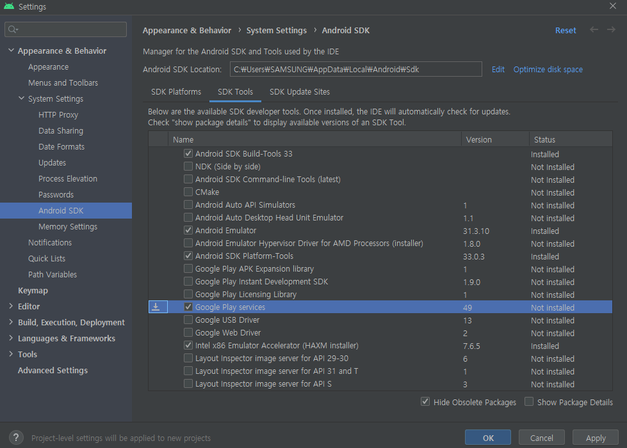This screenshot has width=627, height=448.
Task: Open Process Elevation settings
Action: pyautogui.click(x=68, y=178)
